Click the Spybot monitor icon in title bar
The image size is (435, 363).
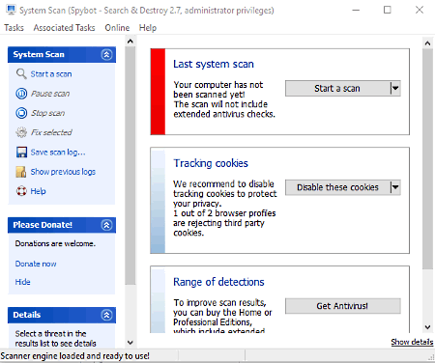[x=11, y=10]
